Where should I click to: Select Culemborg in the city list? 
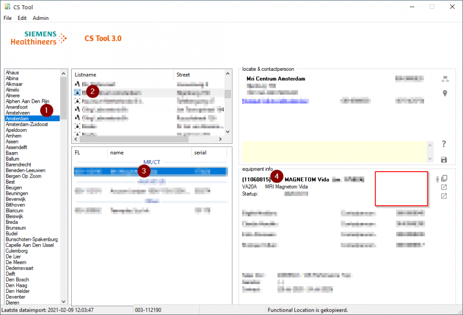pos(17,251)
